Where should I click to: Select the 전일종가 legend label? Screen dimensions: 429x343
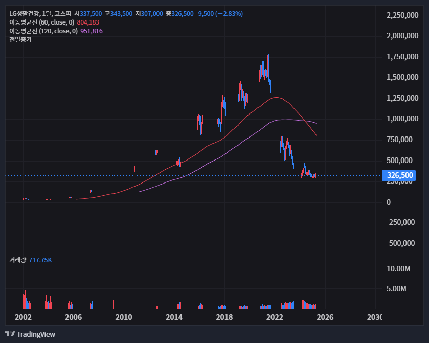[20, 40]
